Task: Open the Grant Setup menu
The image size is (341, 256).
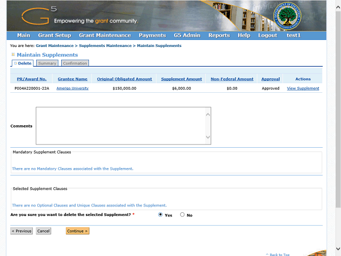Action: pos(54,35)
